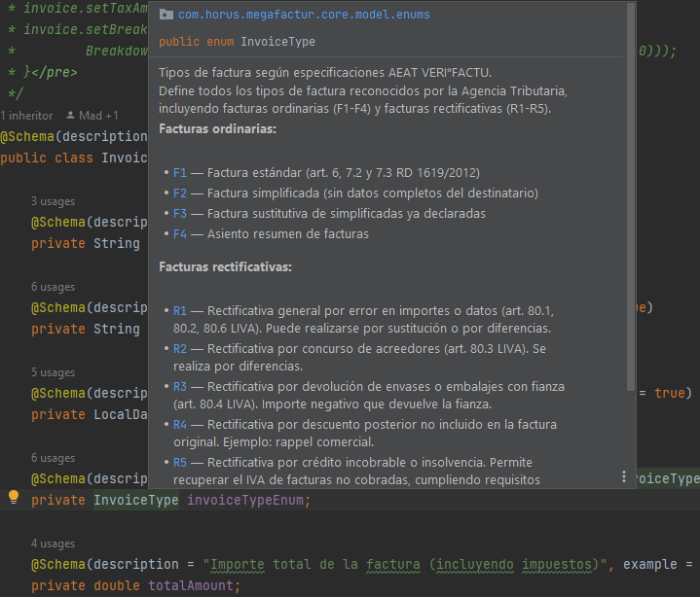This screenshot has width=700, height=597.
Task: Click the "3 usages" inlay hint
Action: tap(53, 201)
